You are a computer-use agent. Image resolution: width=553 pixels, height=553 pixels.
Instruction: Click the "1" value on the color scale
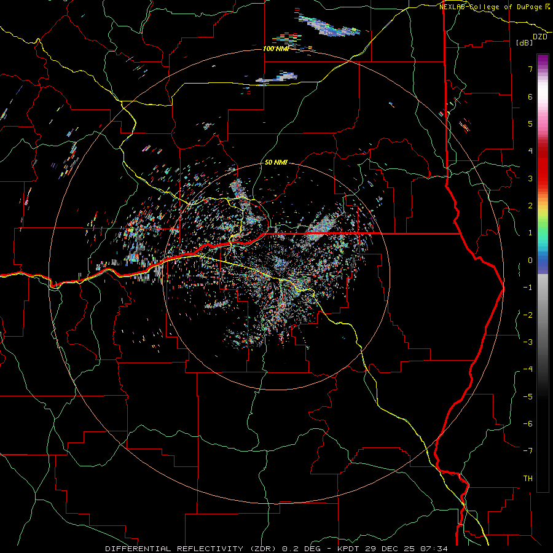[530, 233]
